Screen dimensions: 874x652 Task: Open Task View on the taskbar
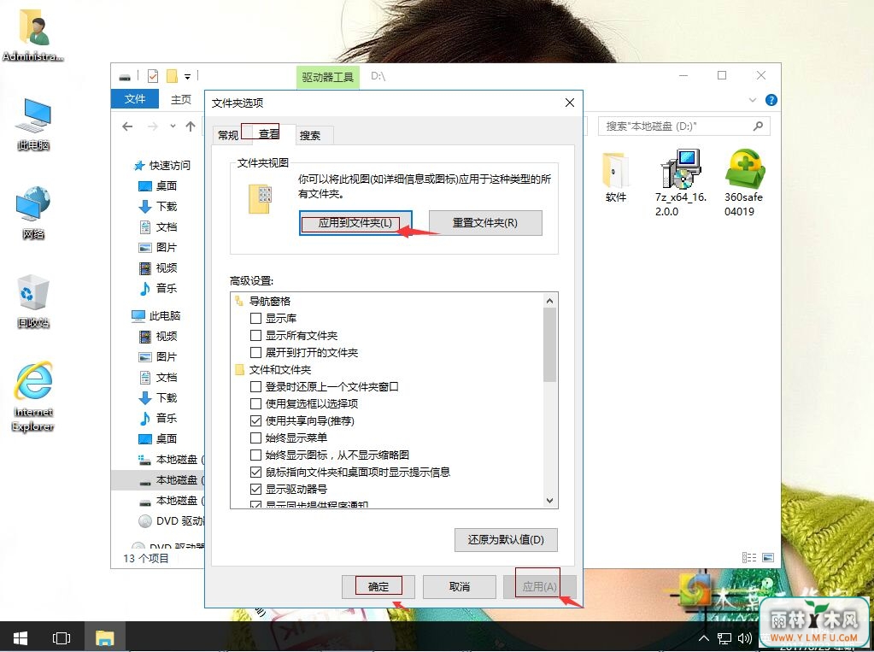point(62,637)
